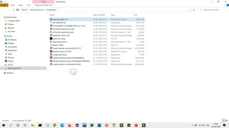
Task: Open the File ribbon tab
Action: tap(4, 5)
